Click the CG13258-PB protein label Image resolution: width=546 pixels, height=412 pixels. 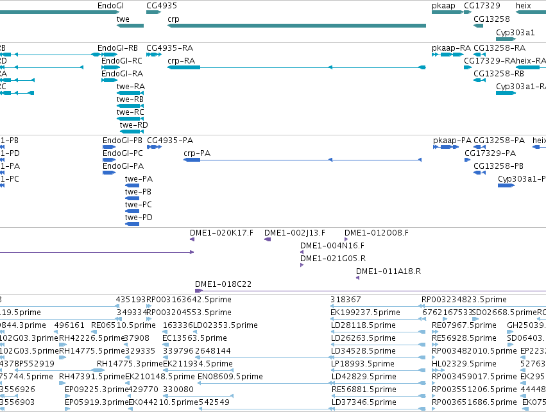(499, 166)
